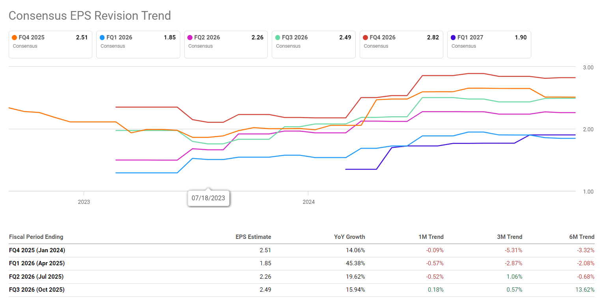The height and width of the screenshot is (298, 605).
Task: Toggle the FQ4 2025 consensus series card
Action: click(50, 44)
